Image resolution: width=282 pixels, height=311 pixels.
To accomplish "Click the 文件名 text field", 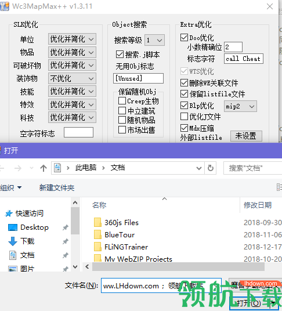I will coord(161,285).
